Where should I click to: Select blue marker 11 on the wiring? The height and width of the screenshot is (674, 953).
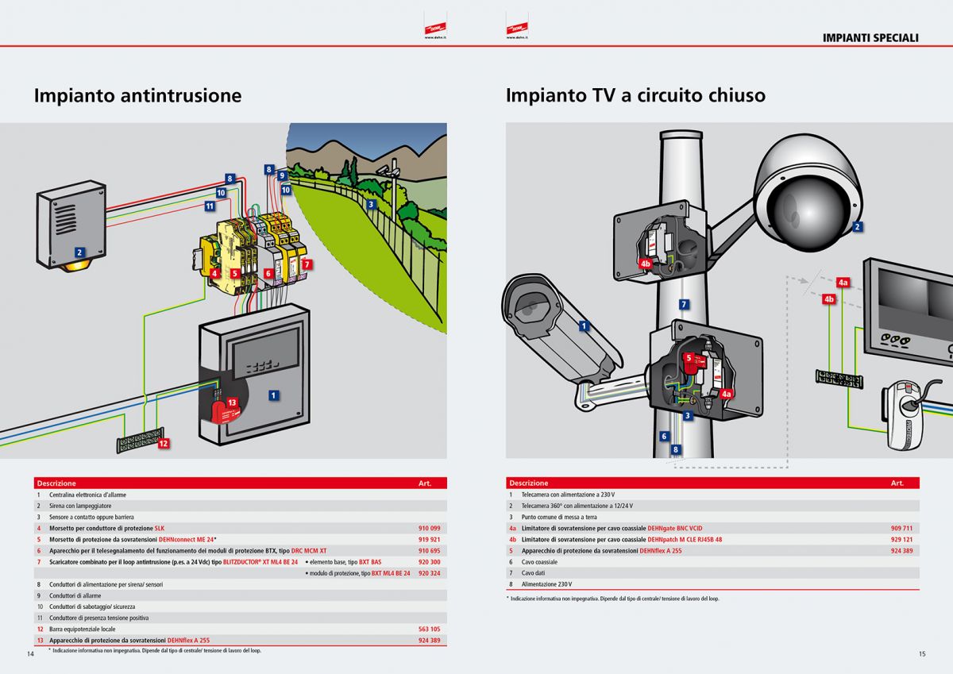click(x=210, y=206)
